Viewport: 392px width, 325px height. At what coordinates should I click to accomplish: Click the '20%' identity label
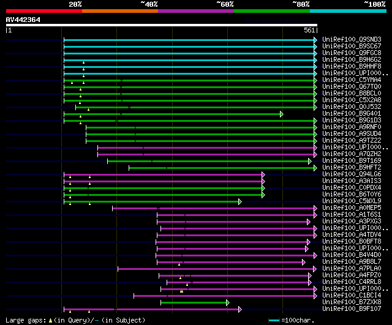click(75, 4)
